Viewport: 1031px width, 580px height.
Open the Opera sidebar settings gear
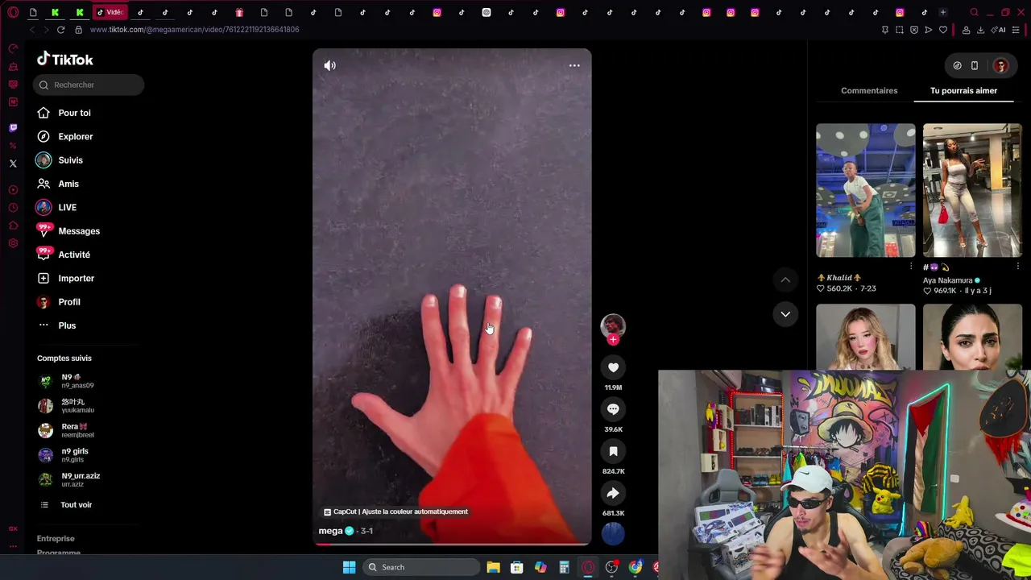tap(13, 243)
